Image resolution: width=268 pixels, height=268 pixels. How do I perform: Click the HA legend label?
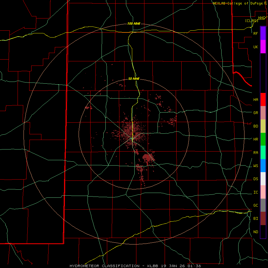[255, 100]
